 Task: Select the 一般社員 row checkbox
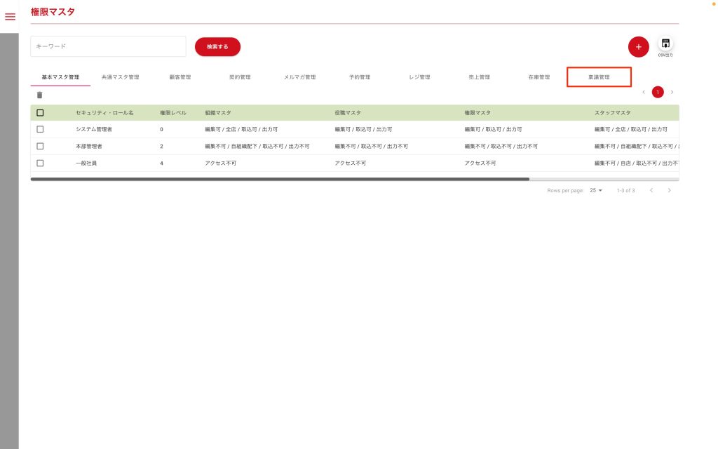click(x=40, y=163)
